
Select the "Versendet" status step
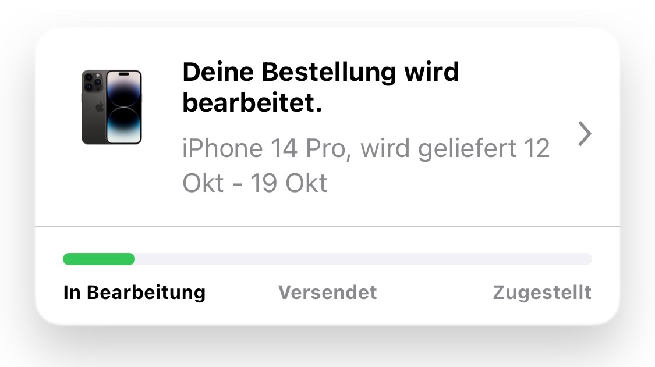[327, 292]
